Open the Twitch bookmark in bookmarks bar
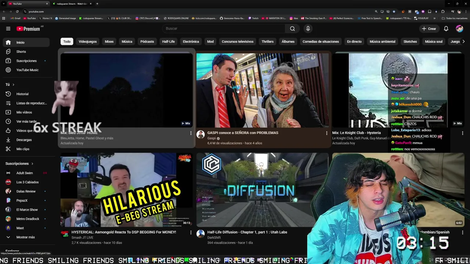The image size is (470, 264). [253, 18]
